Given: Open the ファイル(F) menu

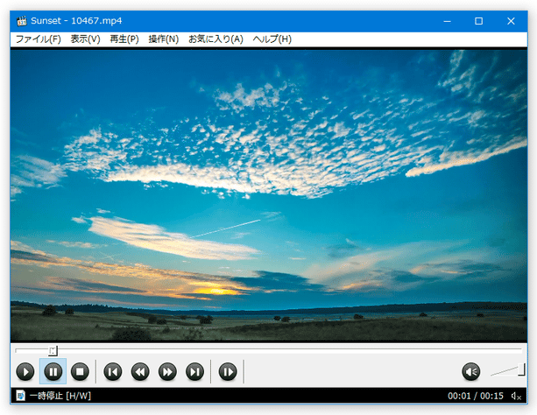Looking at the screenshot, I should tap(38, 39).
